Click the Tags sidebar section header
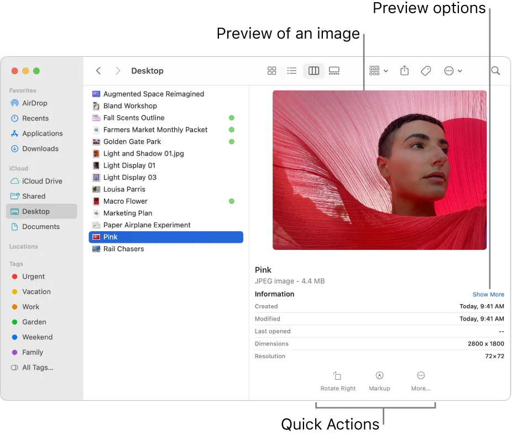 (x=16, y=264)
